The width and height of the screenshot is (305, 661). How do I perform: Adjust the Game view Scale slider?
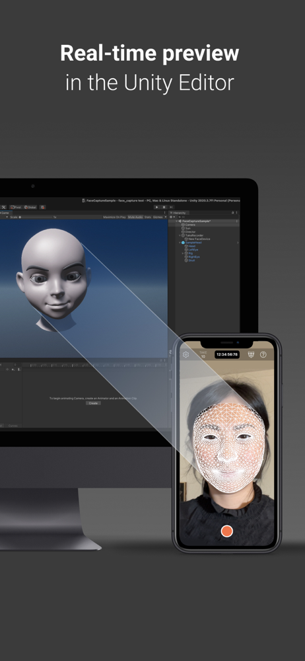(36, 217)
